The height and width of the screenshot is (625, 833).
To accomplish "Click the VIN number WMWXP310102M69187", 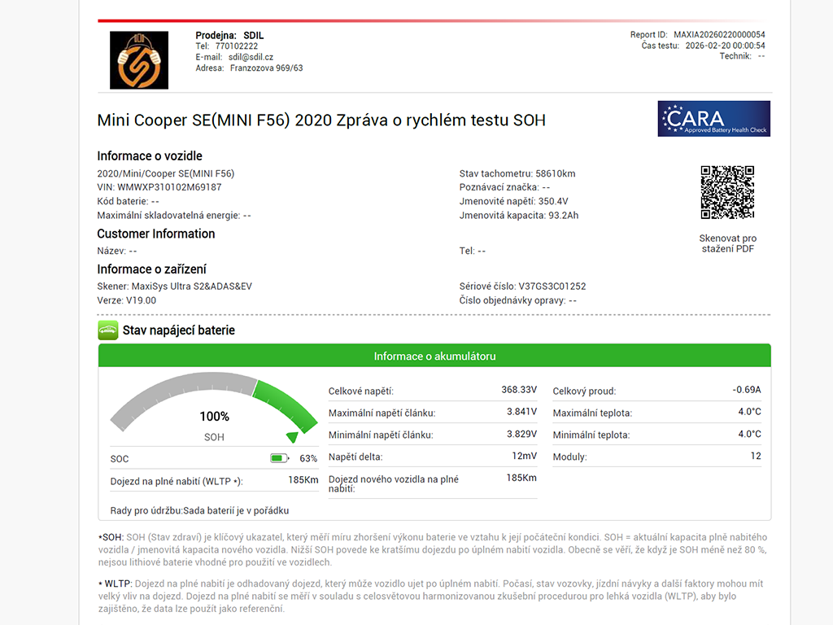I will [169, 187].
